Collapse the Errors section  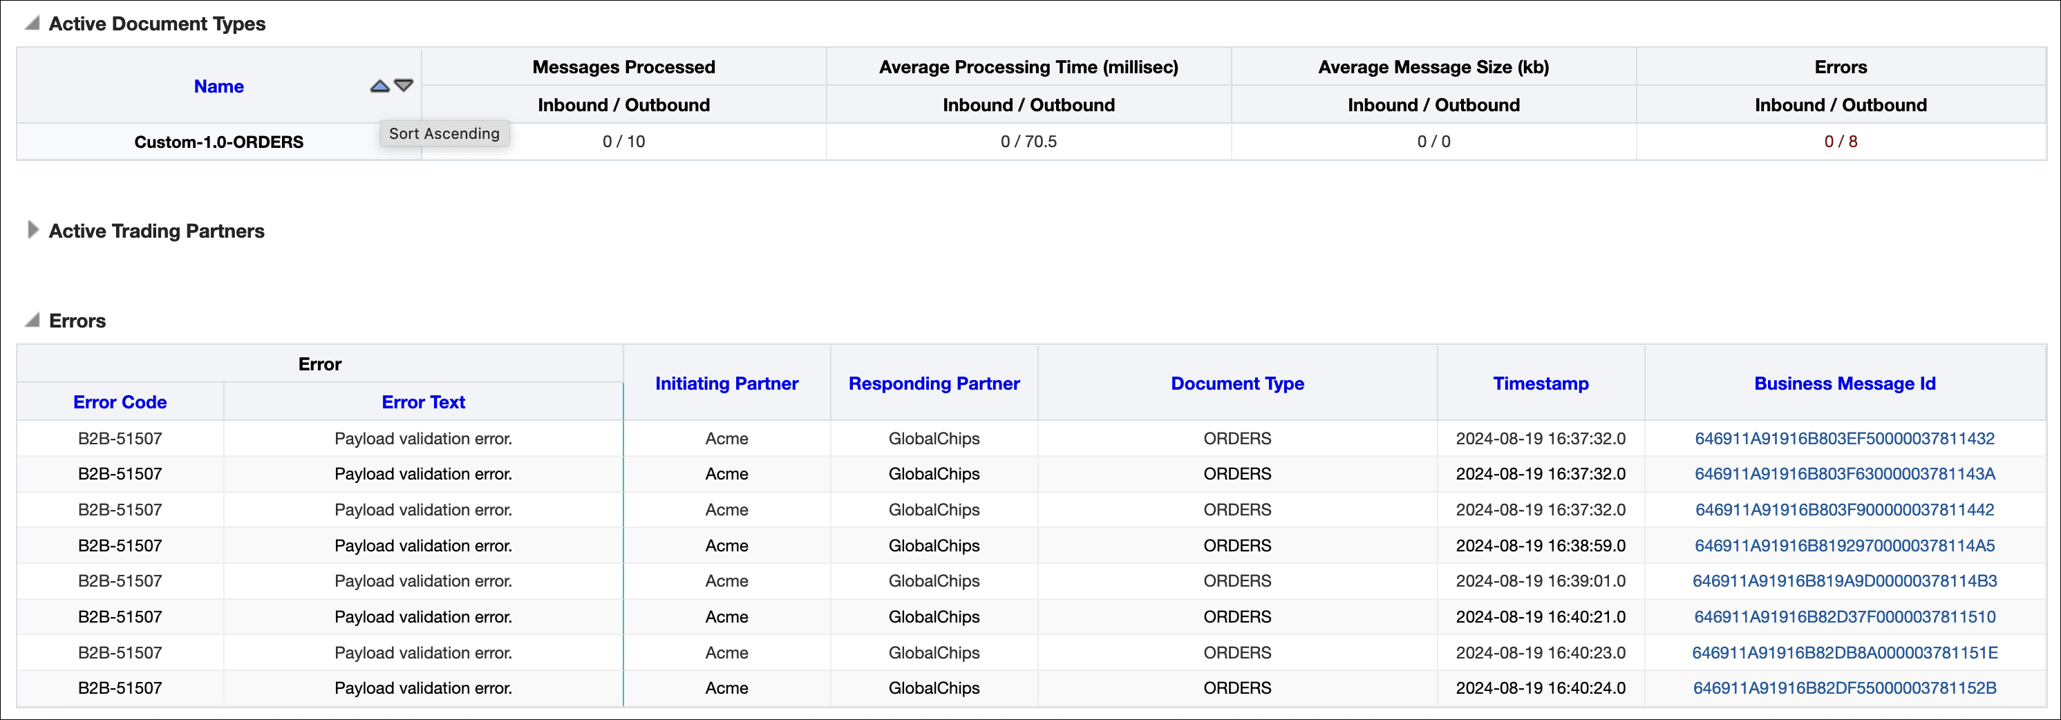[x=32, y=320]
